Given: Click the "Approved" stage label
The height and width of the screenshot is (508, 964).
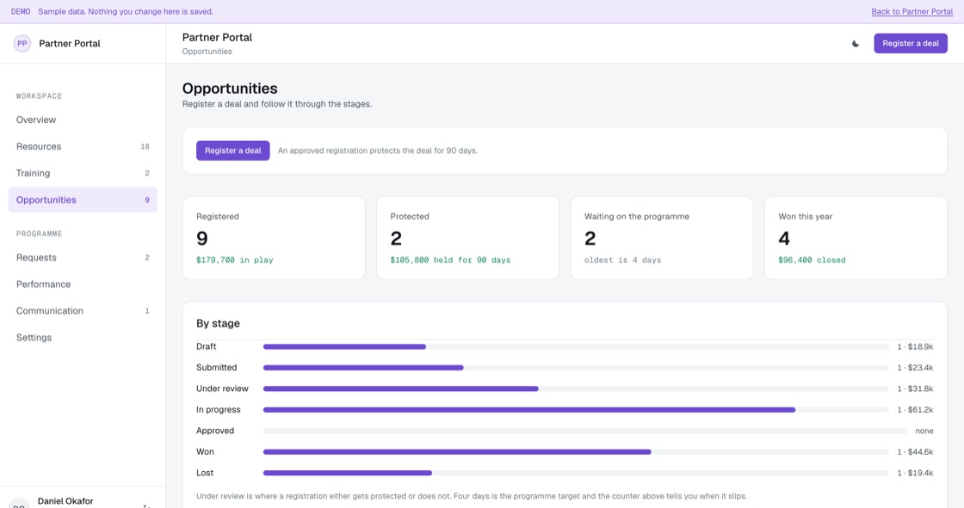Looking at the screenshot, I should pyautogui.click(x=215, y=431).
